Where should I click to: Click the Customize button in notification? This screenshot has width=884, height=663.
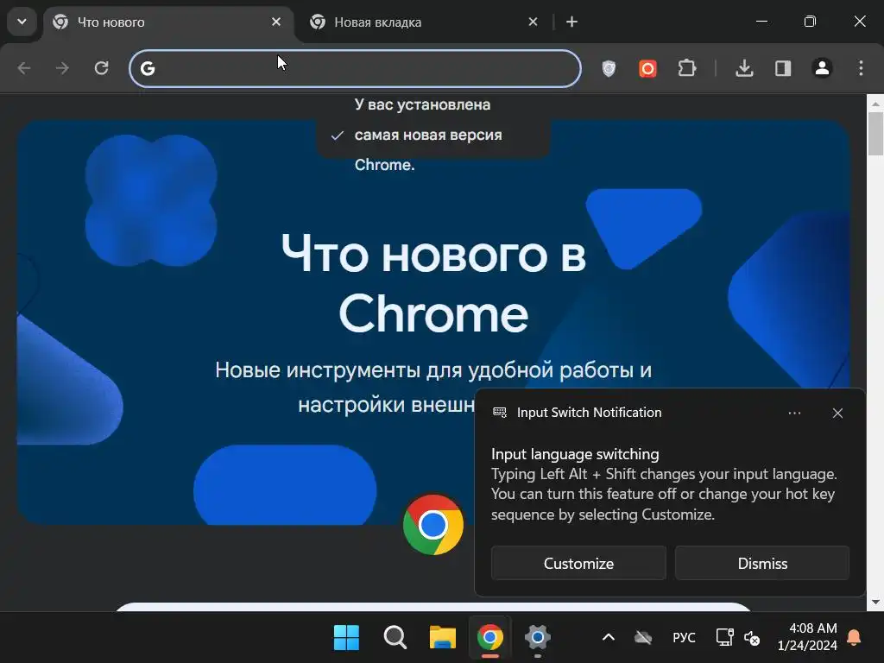(578, 563)
